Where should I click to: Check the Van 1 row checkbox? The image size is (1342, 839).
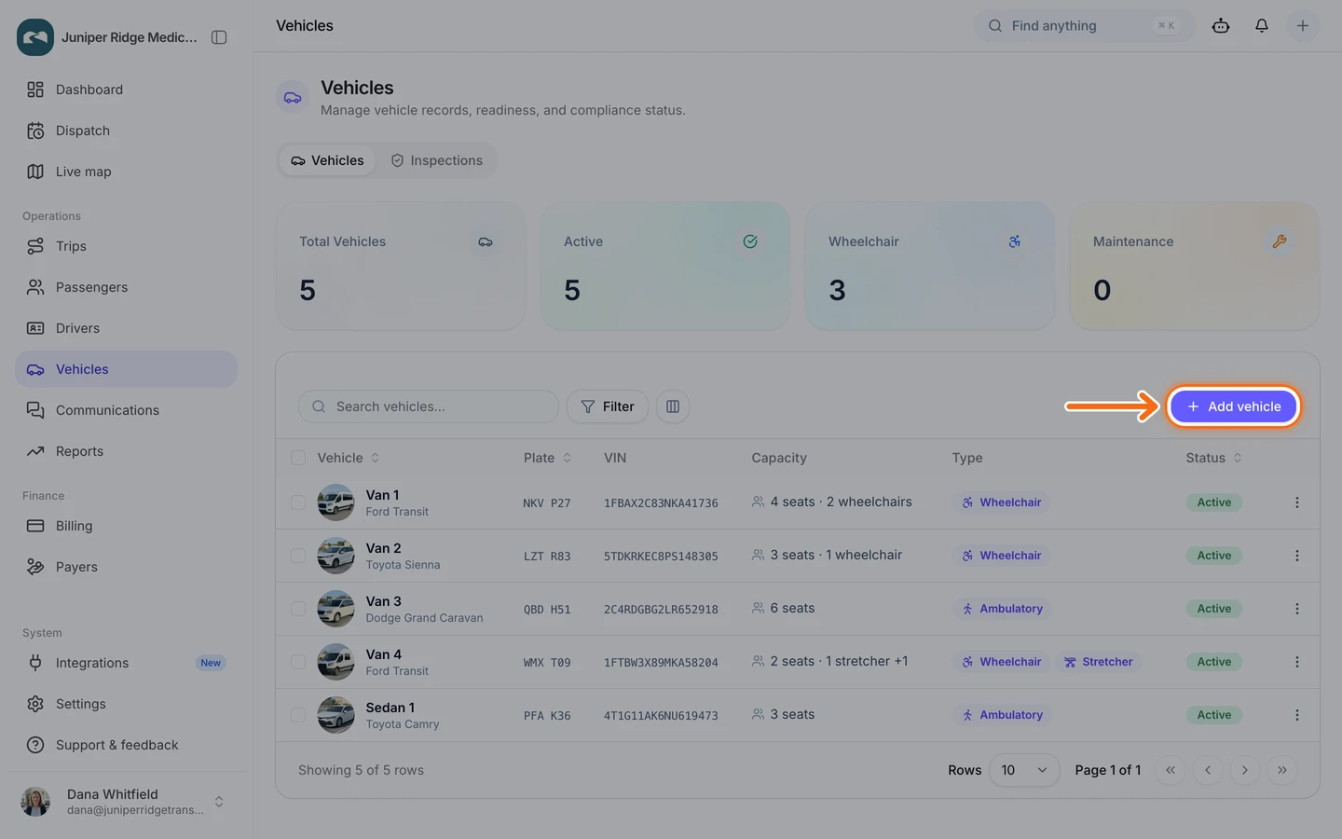pyautogui.click(x=298, y=502)
